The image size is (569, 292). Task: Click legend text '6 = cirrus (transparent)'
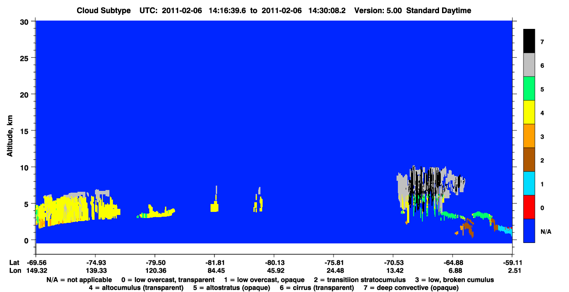[x=317, y=288]
